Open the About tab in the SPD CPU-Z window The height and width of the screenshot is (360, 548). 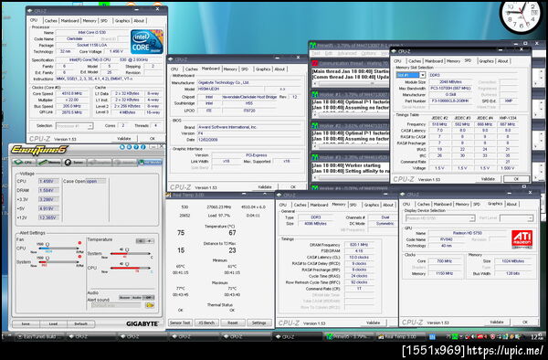click(503, 61)
